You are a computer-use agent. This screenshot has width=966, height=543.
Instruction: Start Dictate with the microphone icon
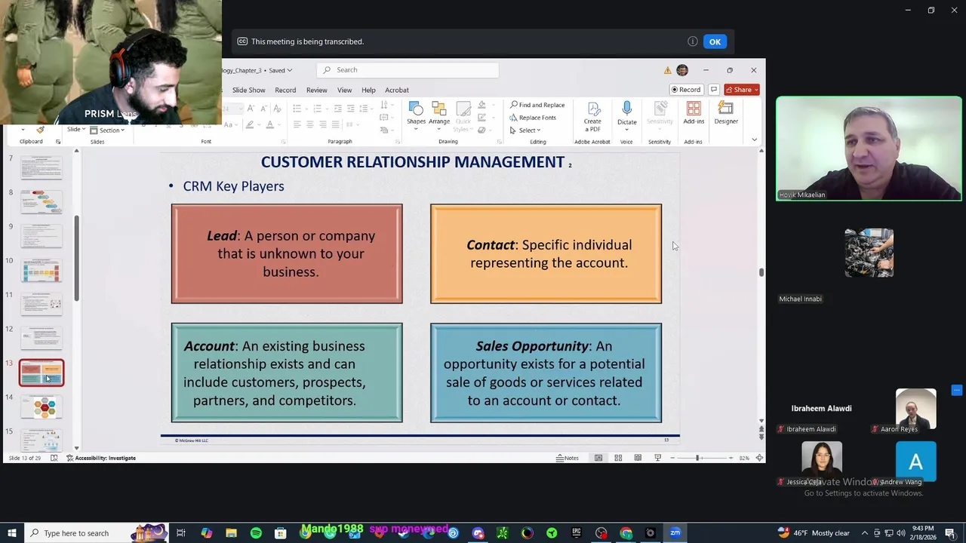(x=626, y=115)
